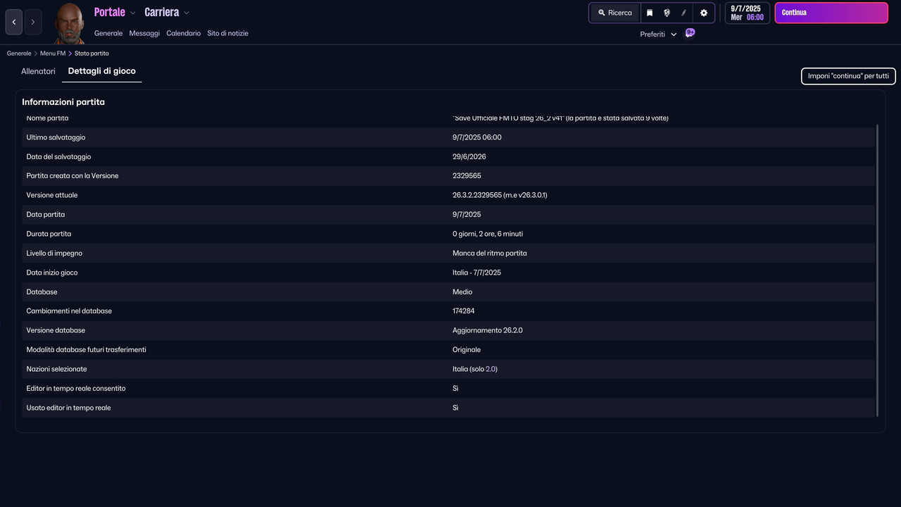901x507 pixels.
Task: Open the Generale menu item
Action: coord(108,33)
